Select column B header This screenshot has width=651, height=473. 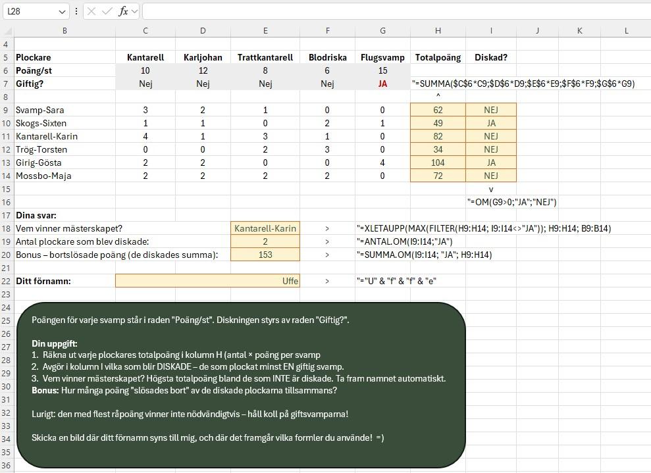65,31
